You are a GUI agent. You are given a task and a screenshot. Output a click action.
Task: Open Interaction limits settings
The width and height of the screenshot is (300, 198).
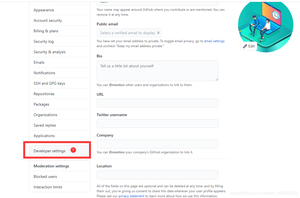click(x=48, y=187)
